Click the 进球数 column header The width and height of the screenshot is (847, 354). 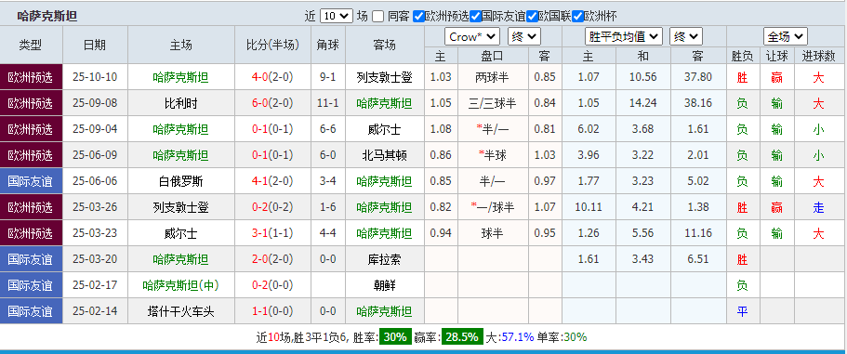tap(818, 56)
